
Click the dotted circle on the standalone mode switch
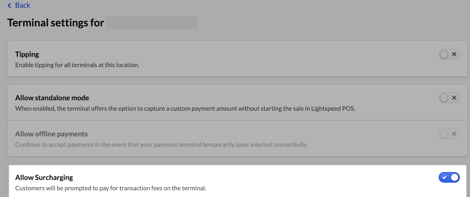444,97
